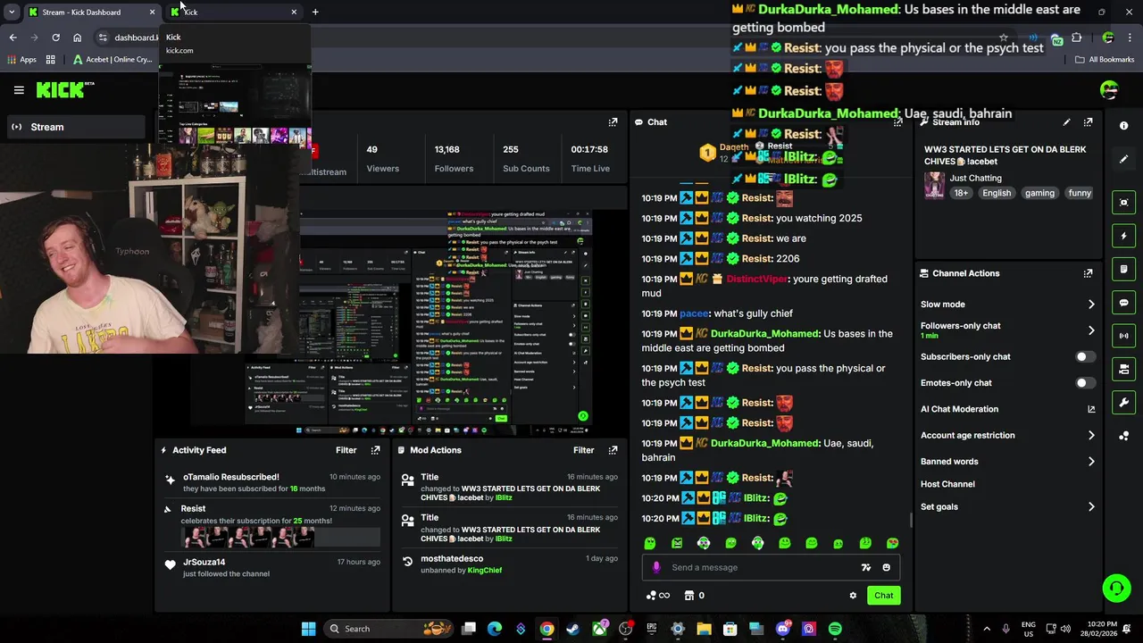
Task: Open the Activity Feed Filter dropdown
Action: point(346,450)
